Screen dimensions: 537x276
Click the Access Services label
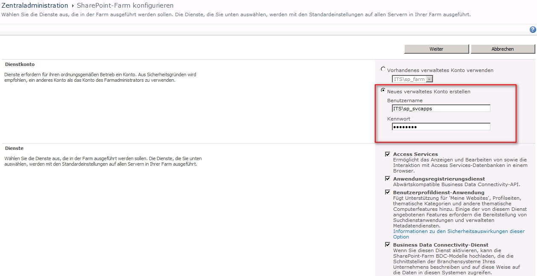(415, 154)
